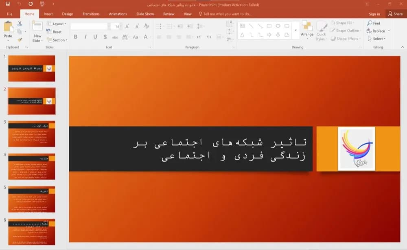
Task: Start slideshow from quick access toolbar icon
Action: tap(42, 4)
